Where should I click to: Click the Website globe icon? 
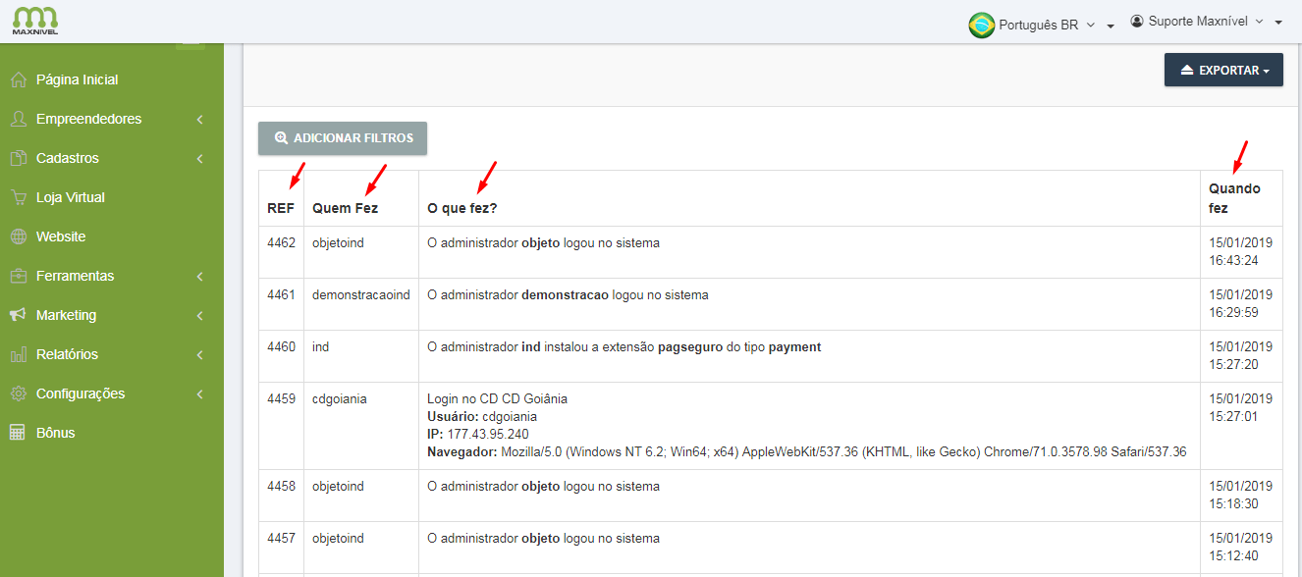tap(18, 236)
